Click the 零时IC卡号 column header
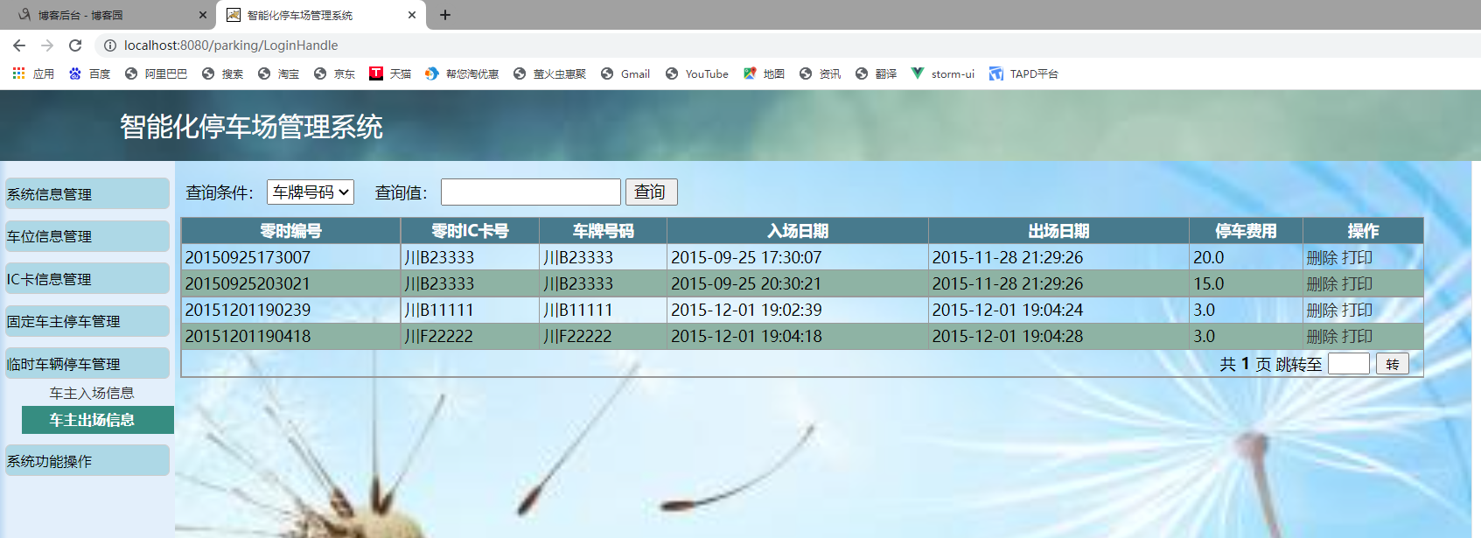 point(470,231)
